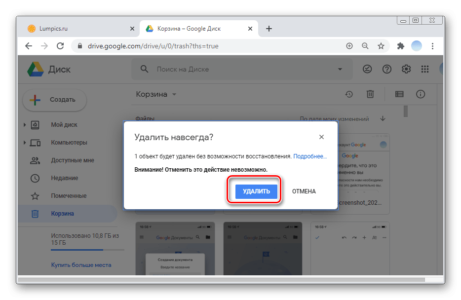Image resolution: width=461 pixels, height=300 pixels.
Task: Select the document editor screenshot thumbnail
Action: (x=350, y=249)
